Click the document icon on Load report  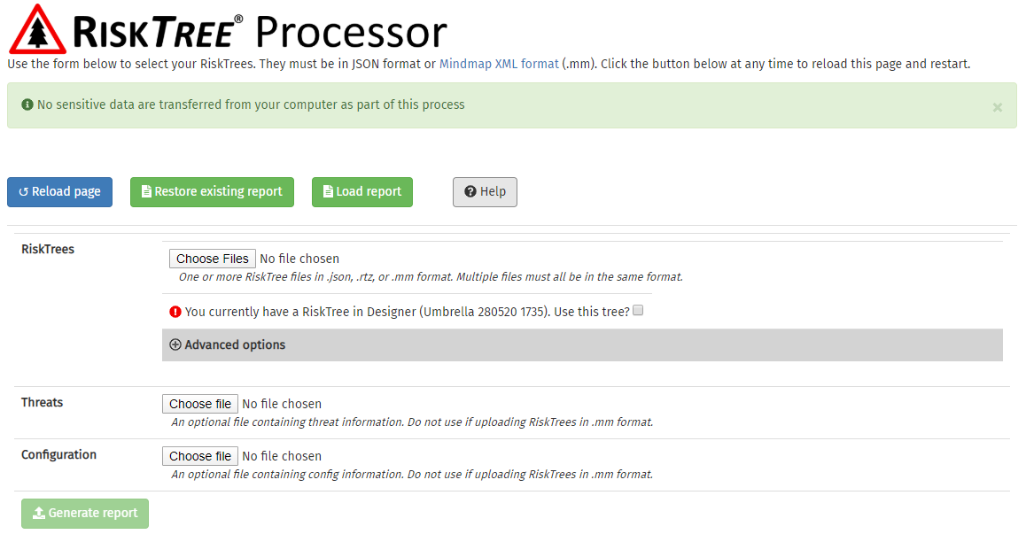(328, 192)
